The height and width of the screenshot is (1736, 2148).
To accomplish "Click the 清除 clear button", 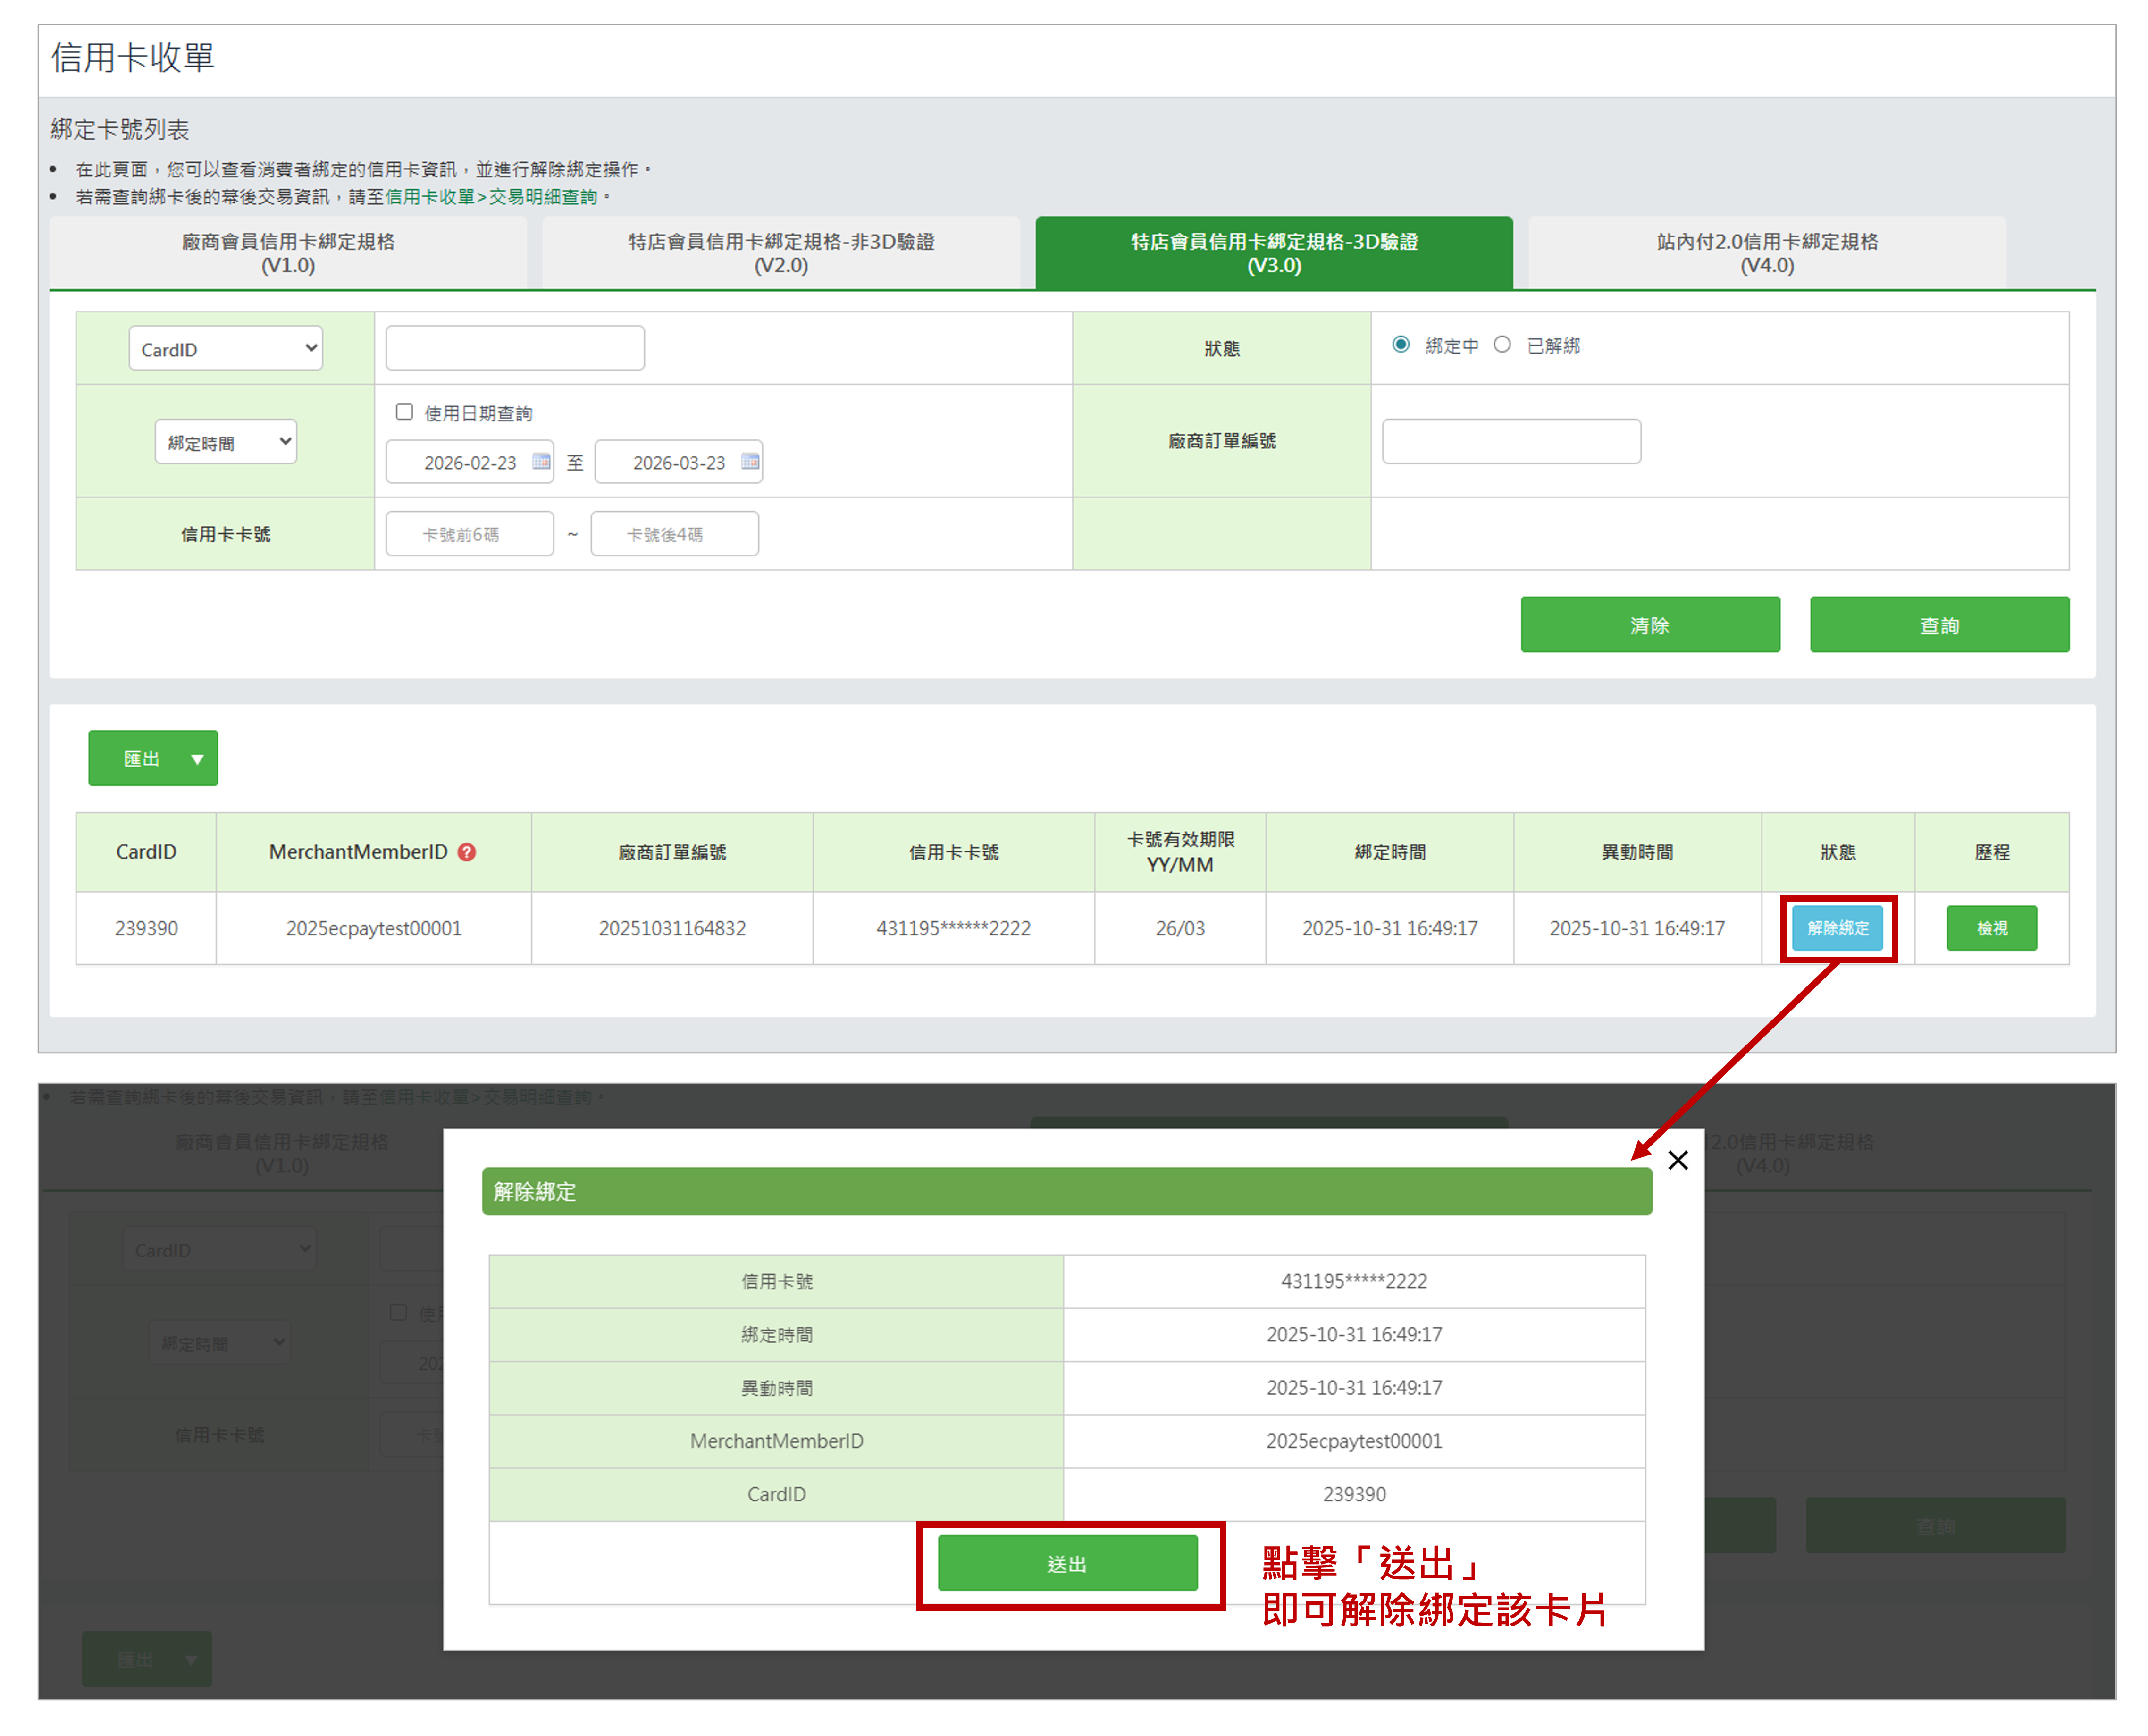I will coord(1649,625).
